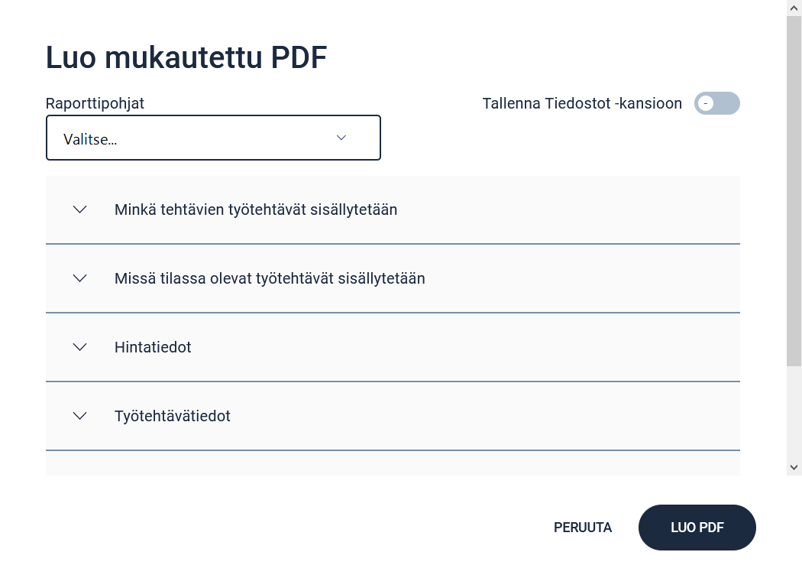Click chevron beside Missä tilassa olevat työtehtävät
The width and height of the screenshot is (802, 578).
click(x=80, y=278)
